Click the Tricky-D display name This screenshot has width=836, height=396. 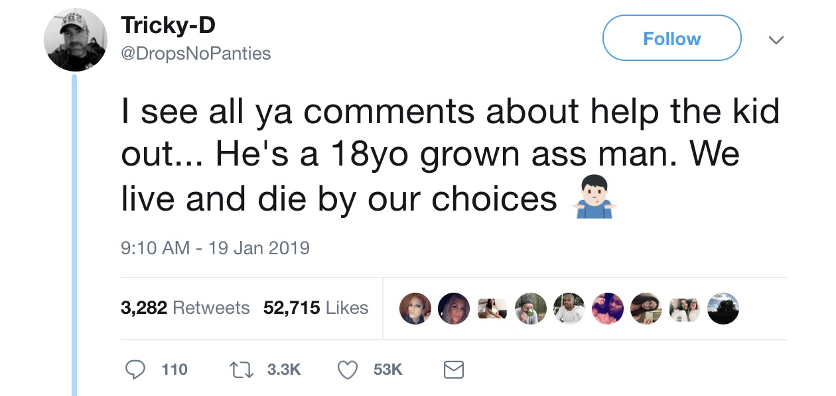[x=168, y=26]
